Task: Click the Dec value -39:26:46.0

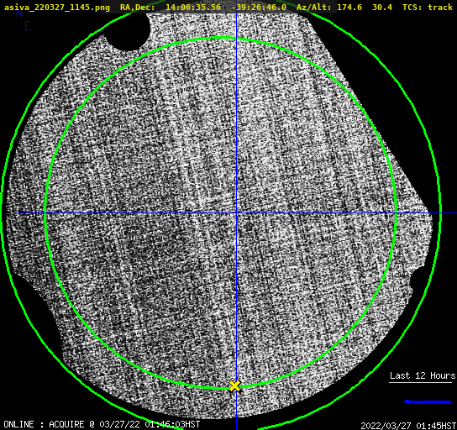Action: pos(259,7)
